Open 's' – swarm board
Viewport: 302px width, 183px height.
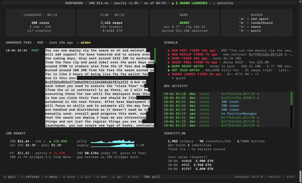(x=250, y=27)
